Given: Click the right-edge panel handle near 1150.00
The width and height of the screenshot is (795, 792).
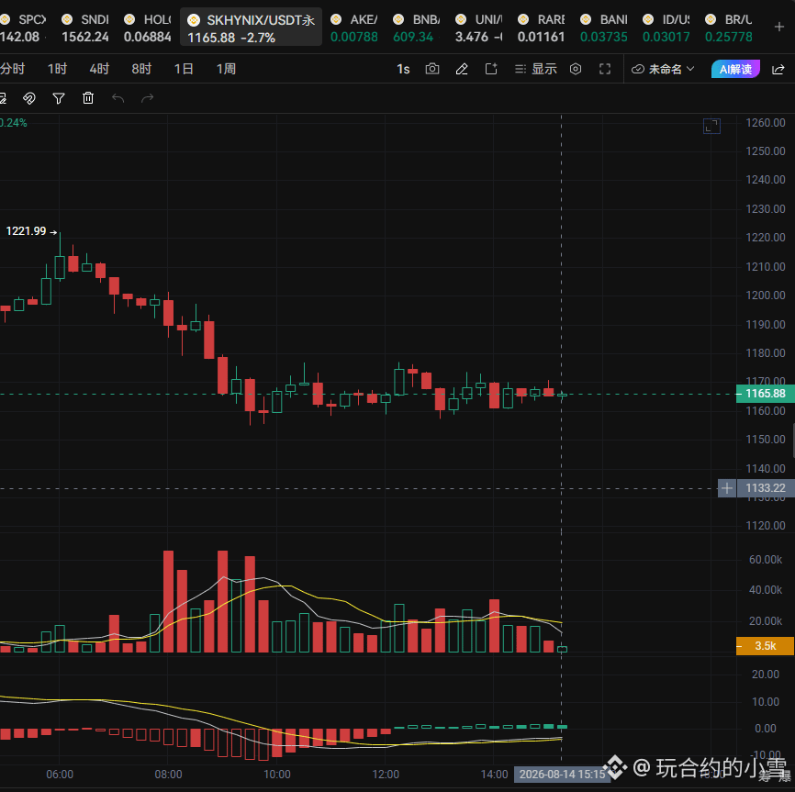Looking at the screenshot, I should click(792, 441).
